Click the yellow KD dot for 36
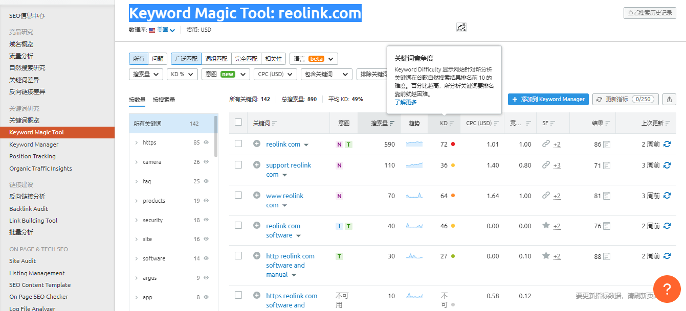This screenshot has width=686, height=311. click(453, 165)
